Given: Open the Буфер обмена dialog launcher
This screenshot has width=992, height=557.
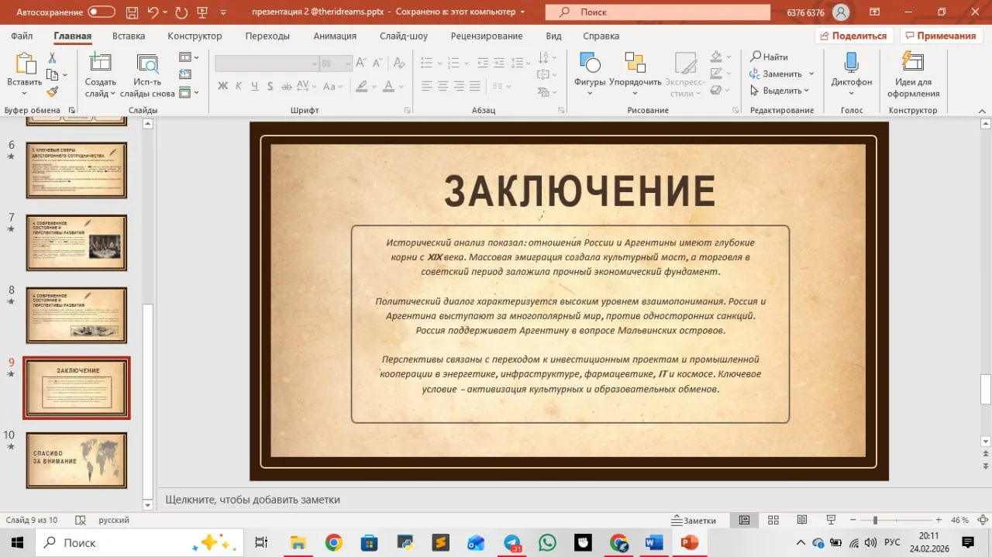Looking at the screenshot, I should (x=72, y=110).
